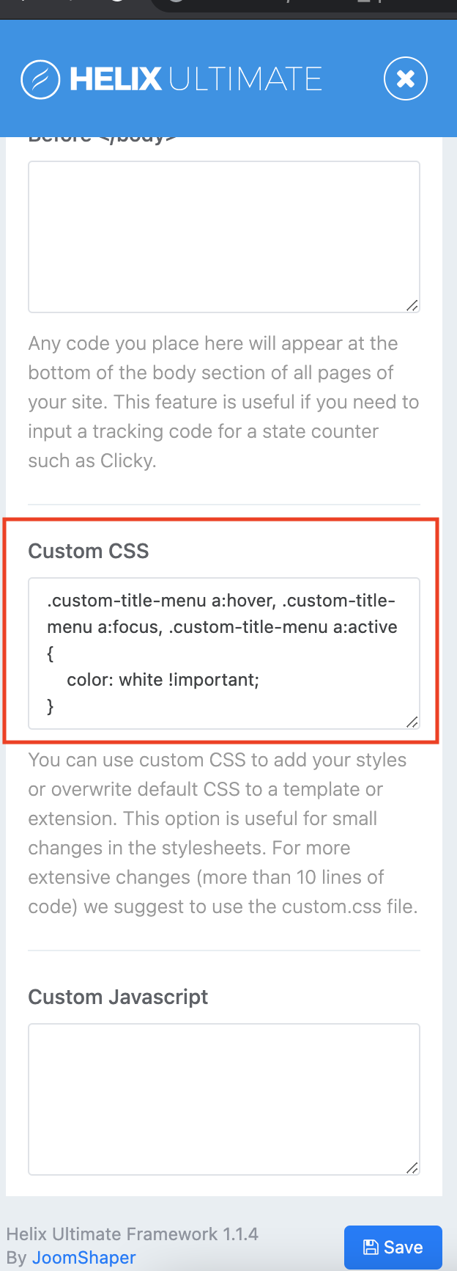Viewport: 457px width, 1271px height.
Task: Place cursor on 'color: white !important;' line
Action: pos(163,680)
